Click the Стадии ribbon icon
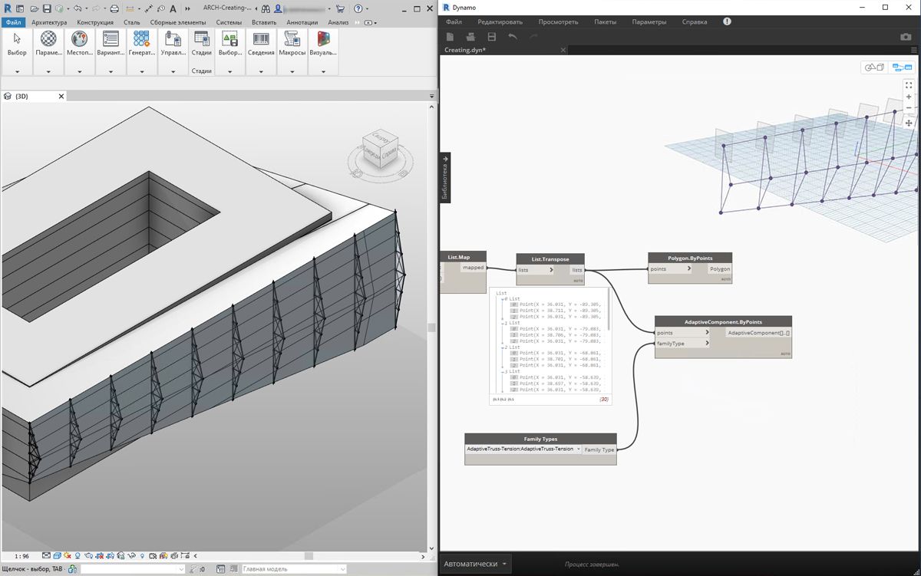The image size is (921, 576). (202, 38)
